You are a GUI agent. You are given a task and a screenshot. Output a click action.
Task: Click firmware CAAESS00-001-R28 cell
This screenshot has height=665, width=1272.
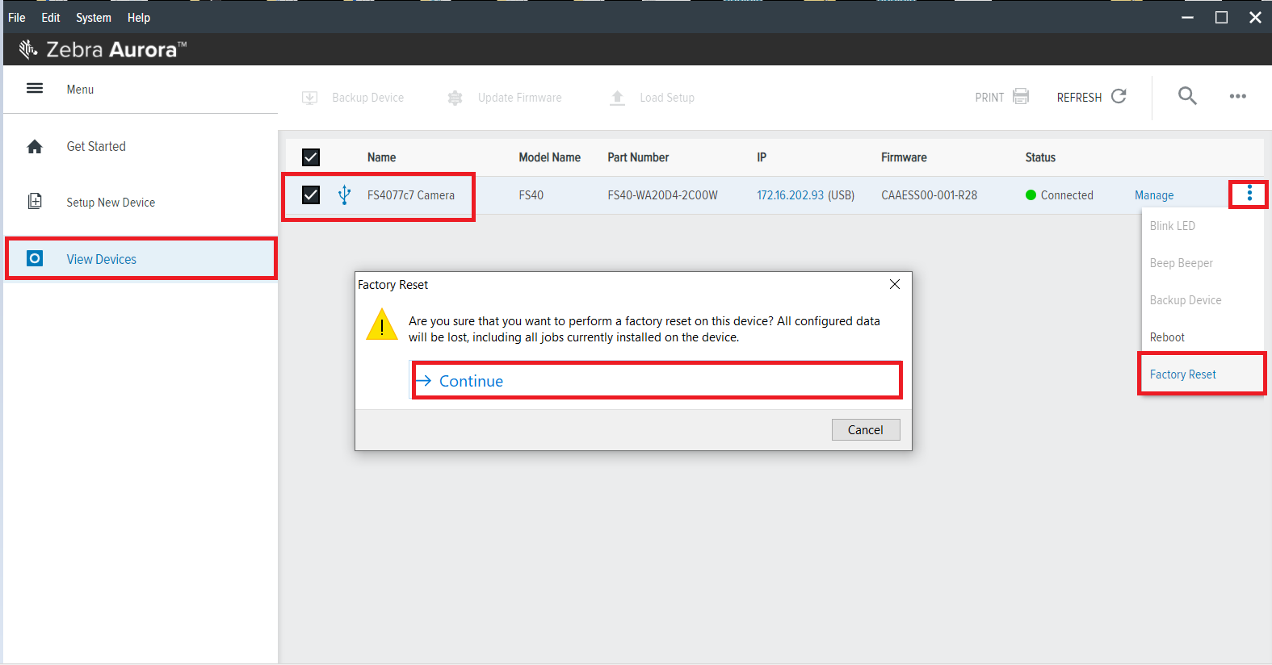(x=929, y=195)
